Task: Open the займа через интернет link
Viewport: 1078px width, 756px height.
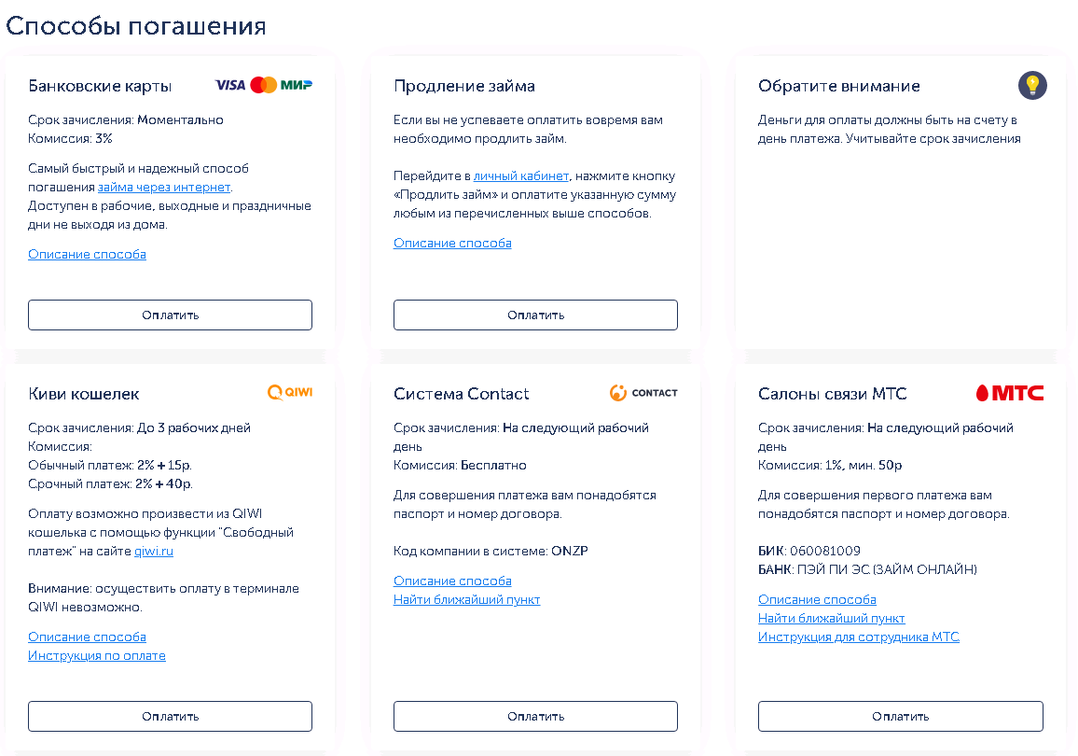Action: [164, 187]
